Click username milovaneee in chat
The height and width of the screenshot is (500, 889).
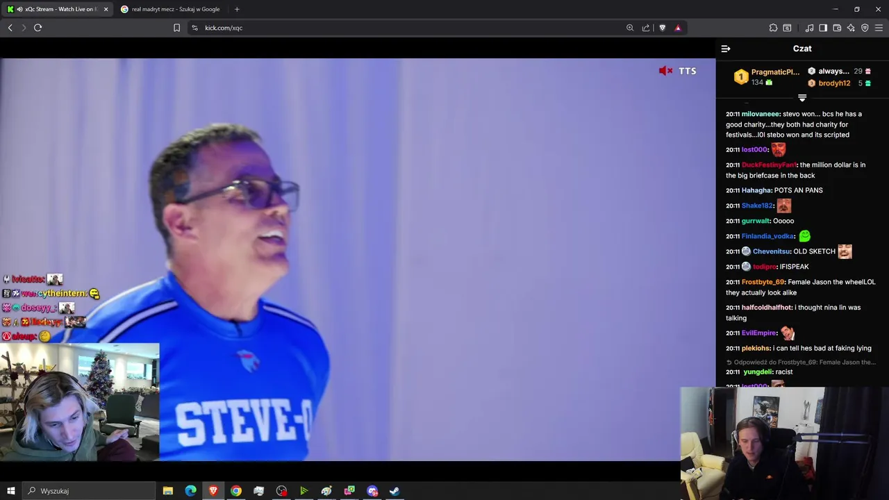click(761, 114)
